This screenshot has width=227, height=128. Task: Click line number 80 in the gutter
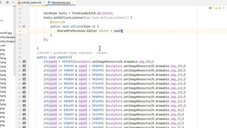pyautogui.click(x=20, y=57)
